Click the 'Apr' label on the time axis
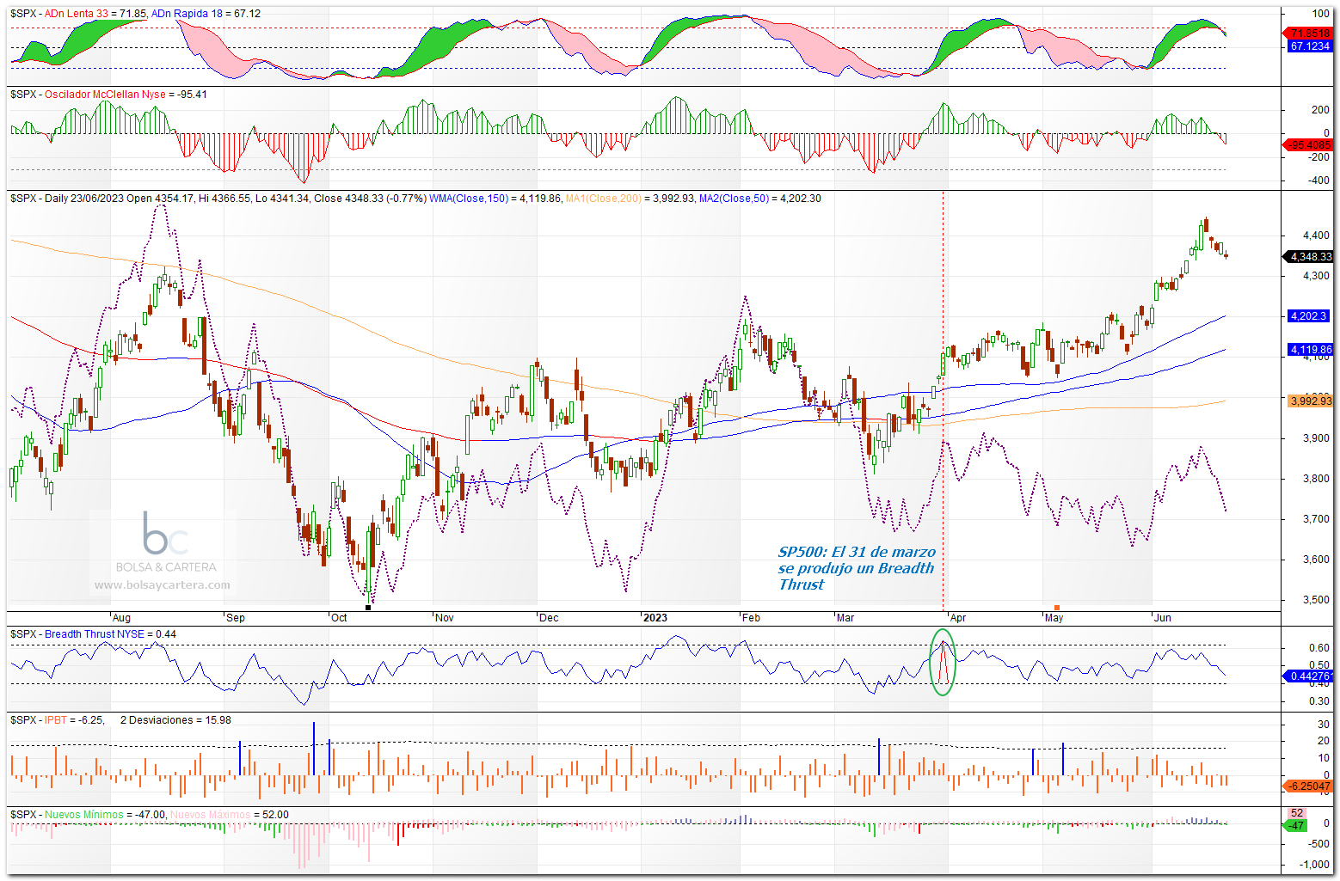The image size is (1340, 881). 958,618
